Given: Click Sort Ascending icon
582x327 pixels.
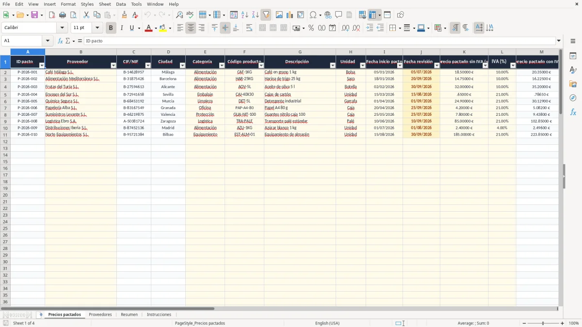Looking at the screenshot, I should pyautogui.click(x=245, y=15).
